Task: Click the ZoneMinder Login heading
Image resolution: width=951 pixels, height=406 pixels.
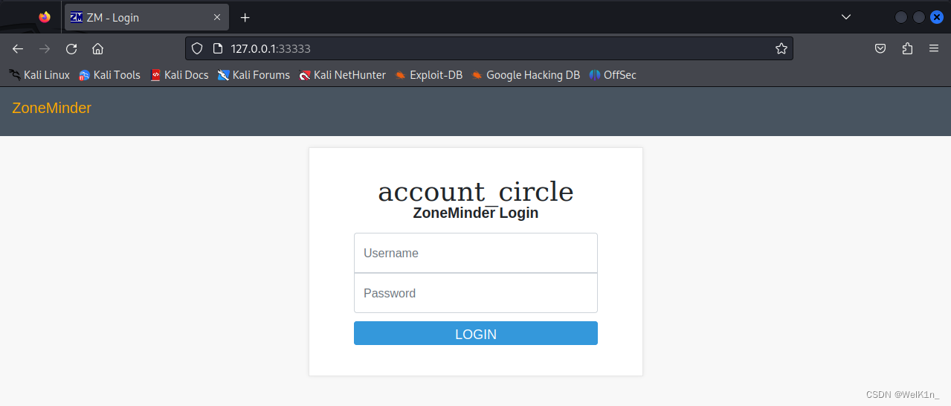Action: tap(476, 213)
